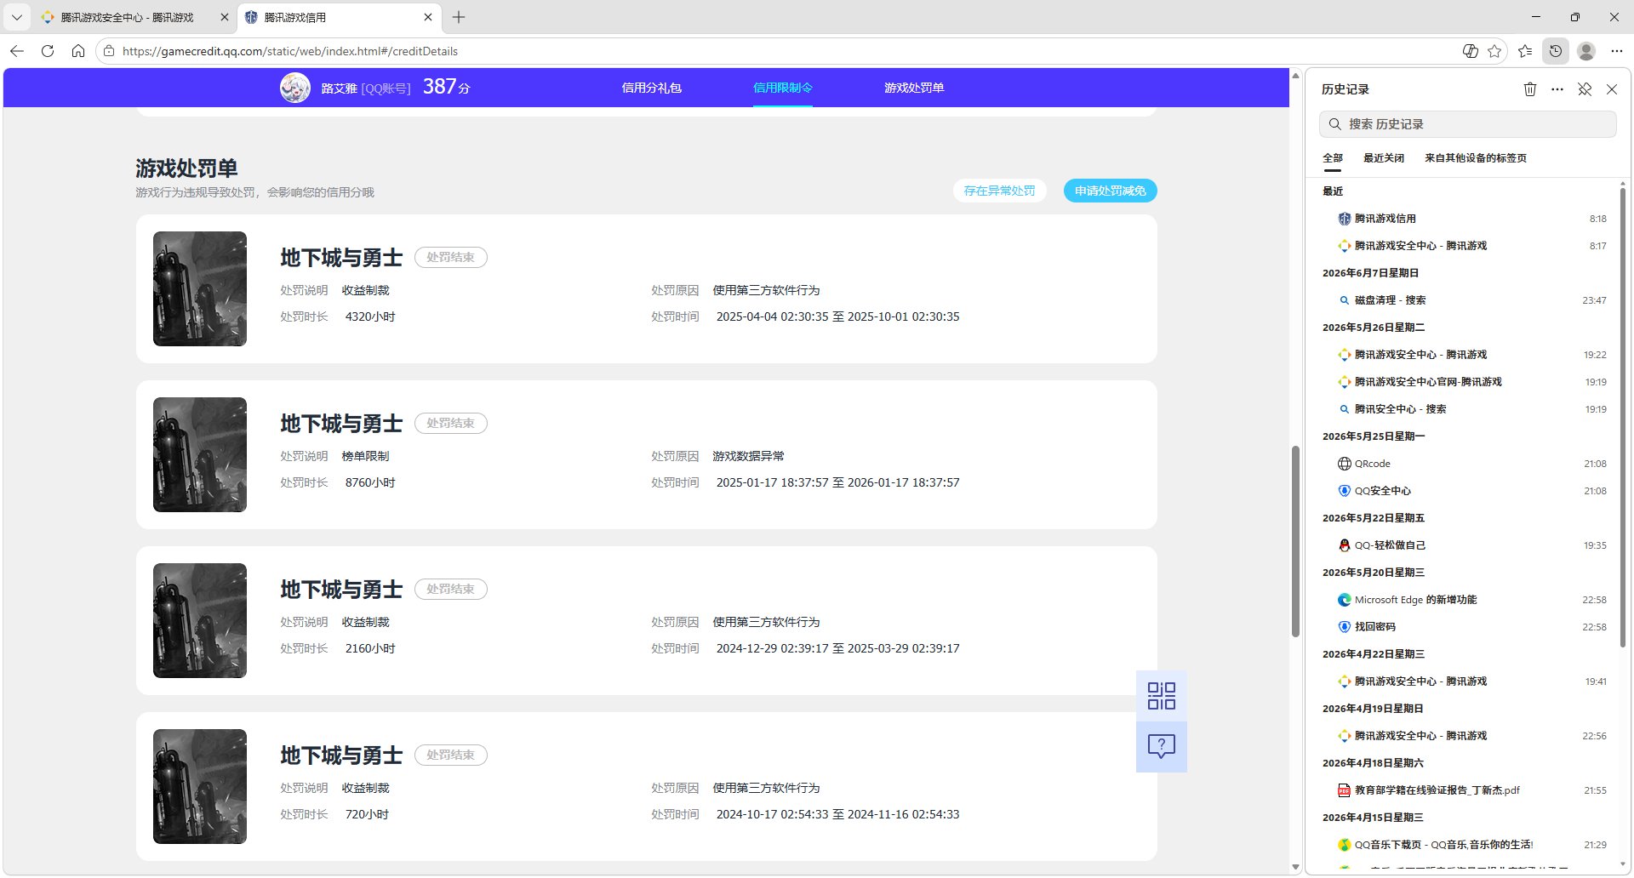
Task: Select the 最近关闭 history tab
Action: point(1384,158)
